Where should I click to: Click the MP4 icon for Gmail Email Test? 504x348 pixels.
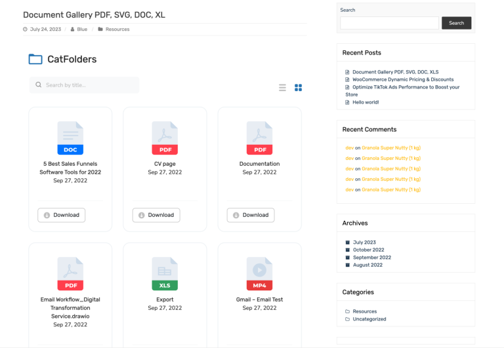(259, 273)
